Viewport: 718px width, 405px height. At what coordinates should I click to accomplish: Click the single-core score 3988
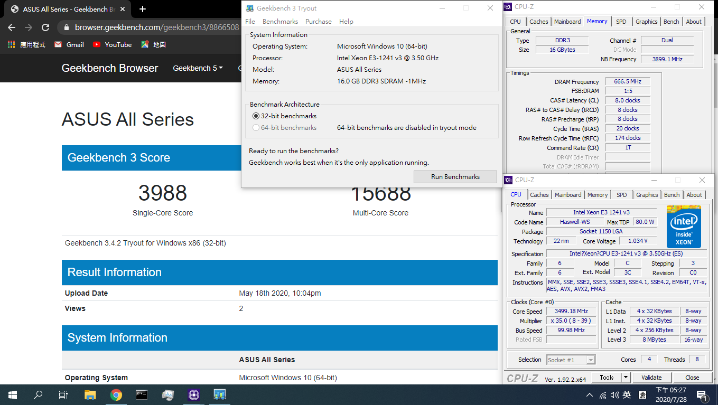pyautogui.click(x=163, y=193)
